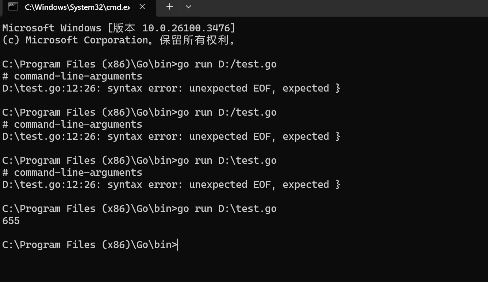Click the first command-line-arguments line

click(x=72, y=76)
